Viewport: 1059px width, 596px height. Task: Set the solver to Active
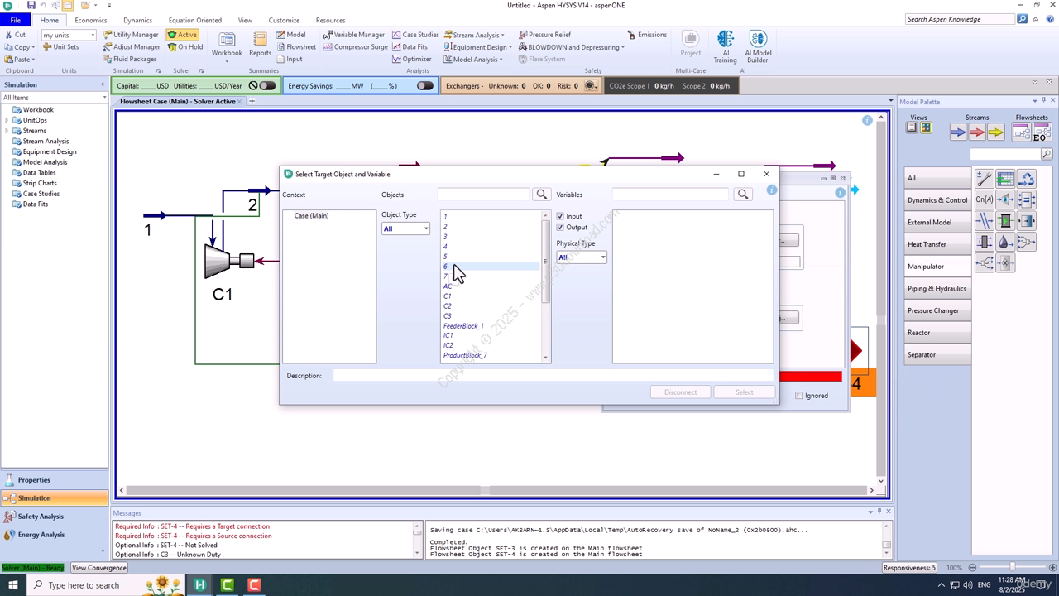point(182,35)
